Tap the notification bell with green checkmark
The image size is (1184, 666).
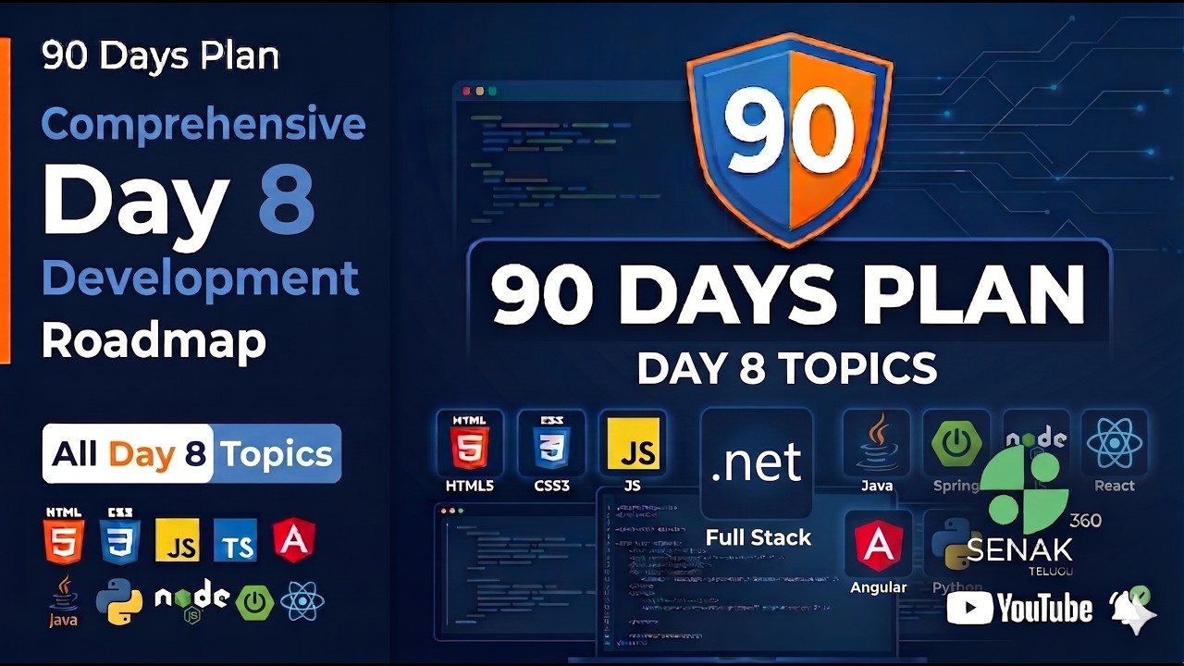(1131, 609)
